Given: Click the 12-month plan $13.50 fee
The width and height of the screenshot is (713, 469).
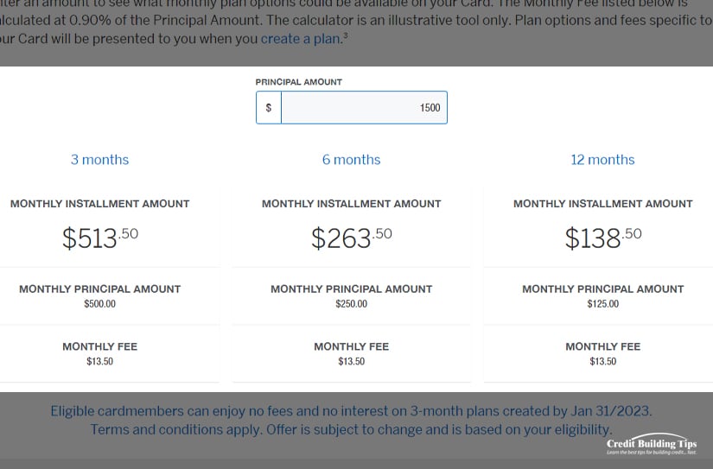Looking at the screenshot, I should pos(603,361).
